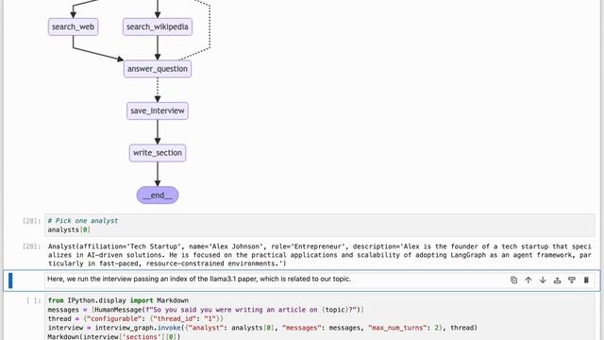Click the messages HumanMessage code line
Image resolution: width=604 pixels, height=340 pixels.
click(x=206, y=310)
